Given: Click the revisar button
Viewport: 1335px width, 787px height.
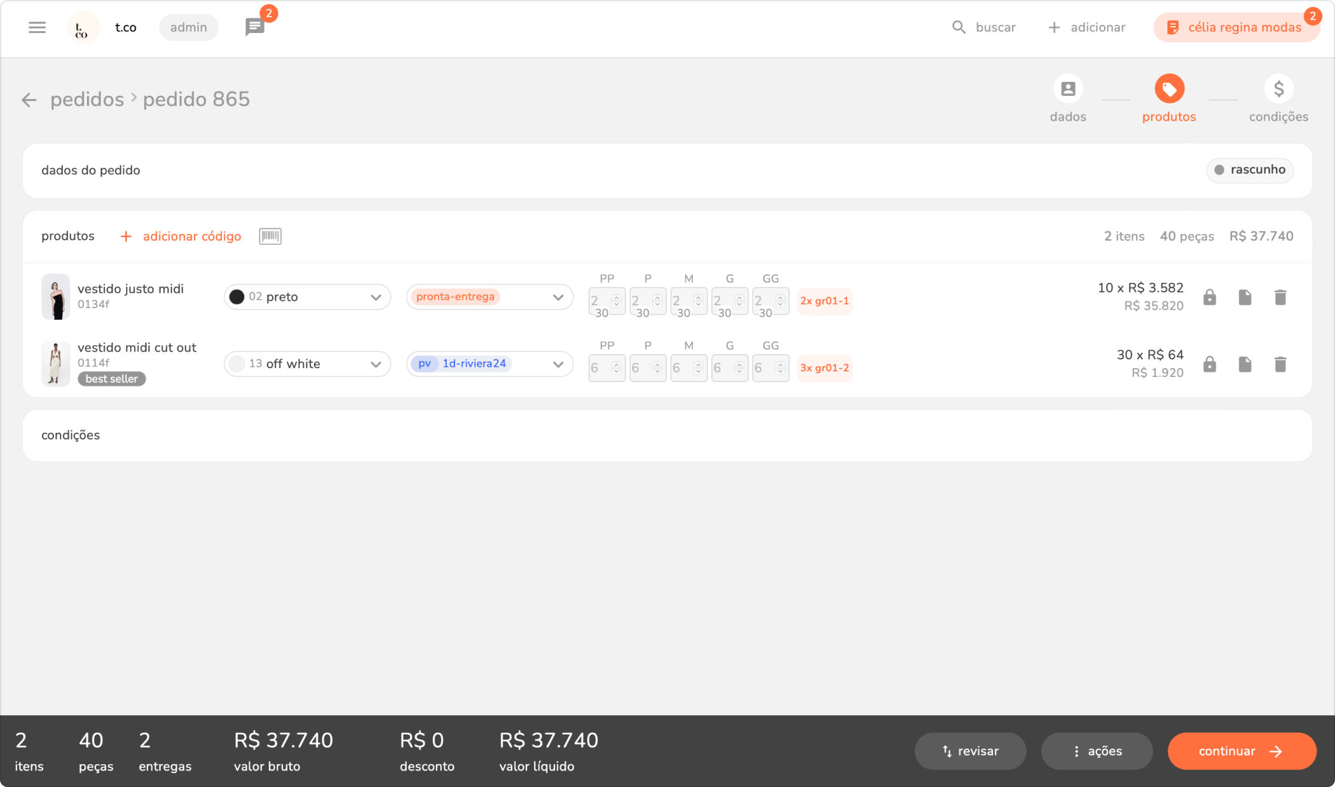Looking at the screenshot, I should click(970, 751).
